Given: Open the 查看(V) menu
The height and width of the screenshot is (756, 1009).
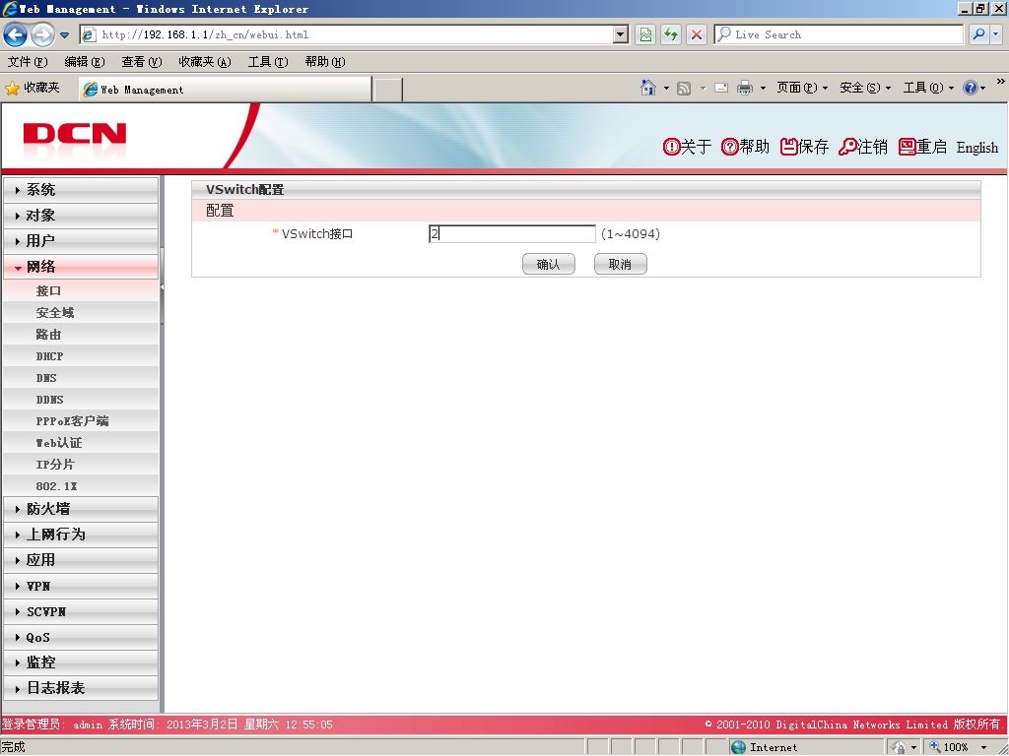Looking at the screenshot, I should coord(142,62).
